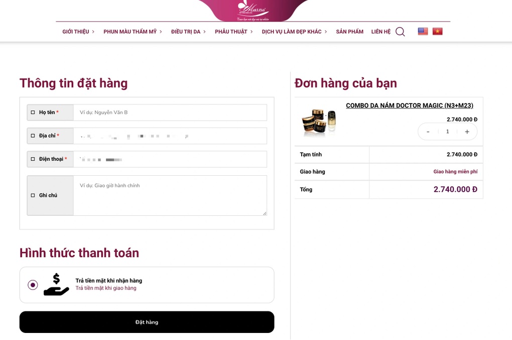This screenshot has height=340, width=512.
Task: Expand the Sản Phẩm dropdown
Action: tap(349, 31)
